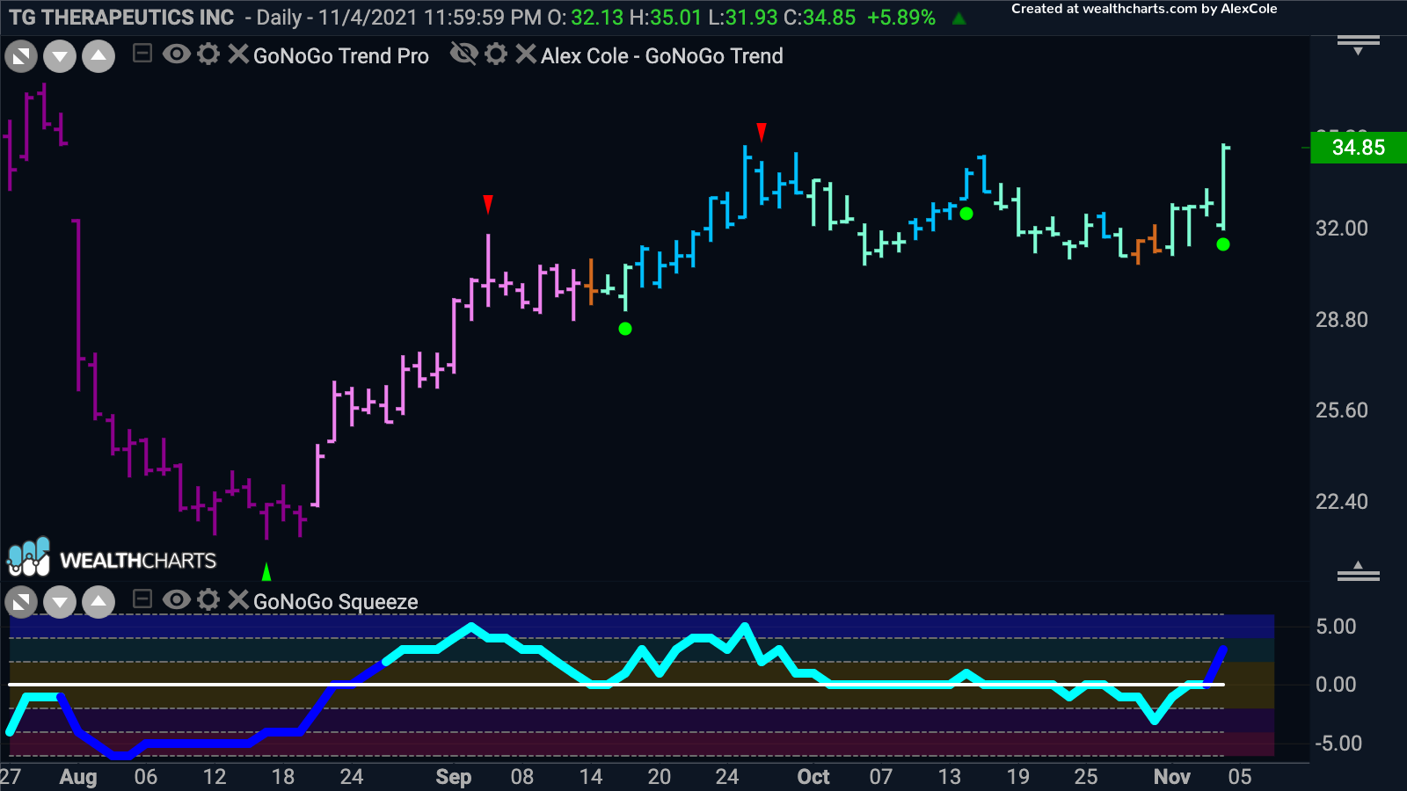1407x791 pixels.
Task: Remove the GoNoGo Squeeze indicator
Action: coord(237,599)
